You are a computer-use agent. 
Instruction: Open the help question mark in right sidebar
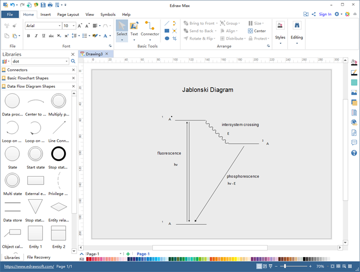354,153
